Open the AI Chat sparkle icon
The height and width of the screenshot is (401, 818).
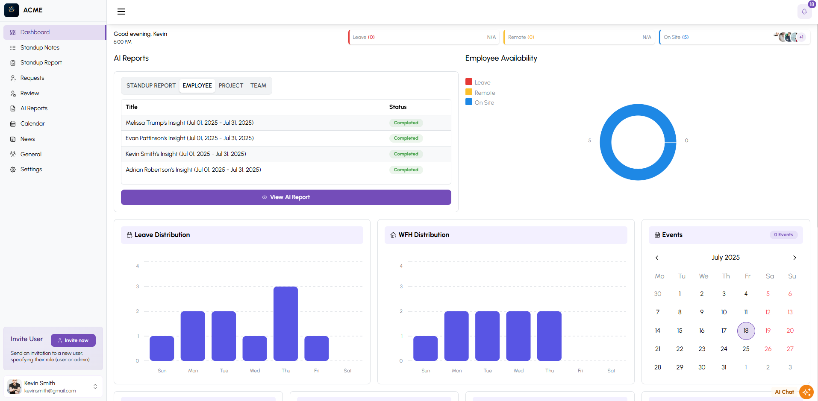coord(806,392)
